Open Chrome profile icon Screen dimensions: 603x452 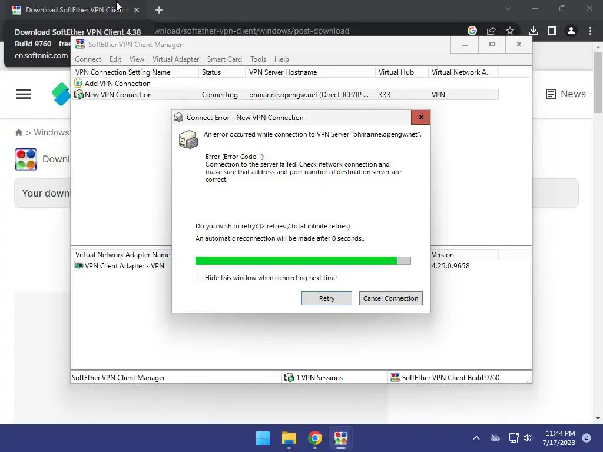[x=571, y=31]
